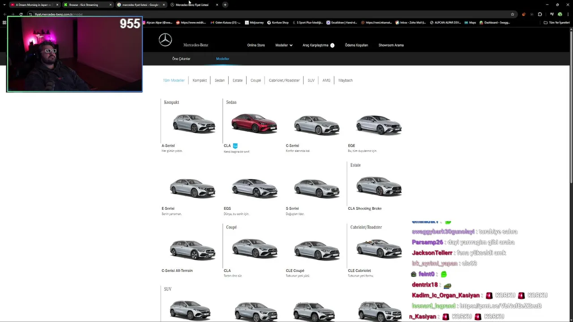Click the Mercedes-Benz wordmark text
This screenshot has width=573, height=322.
click(196, 45)
